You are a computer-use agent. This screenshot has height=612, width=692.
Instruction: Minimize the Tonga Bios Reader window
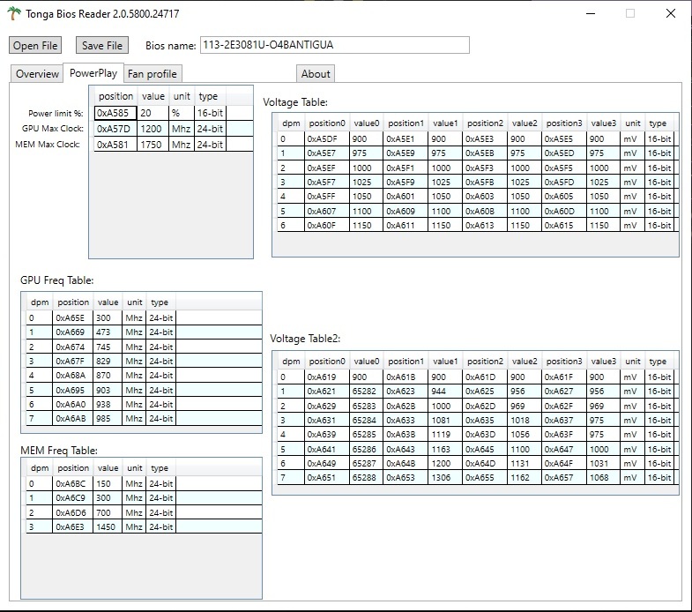591,13
